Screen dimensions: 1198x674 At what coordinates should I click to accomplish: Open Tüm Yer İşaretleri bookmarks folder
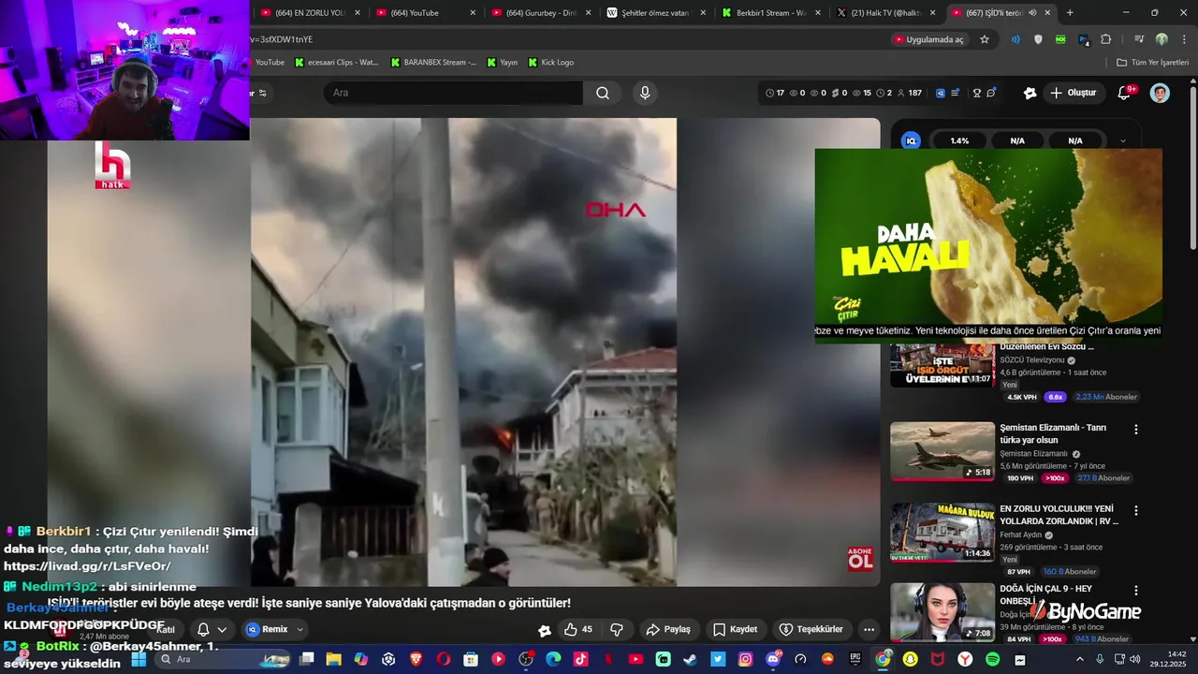[1152, 63]
